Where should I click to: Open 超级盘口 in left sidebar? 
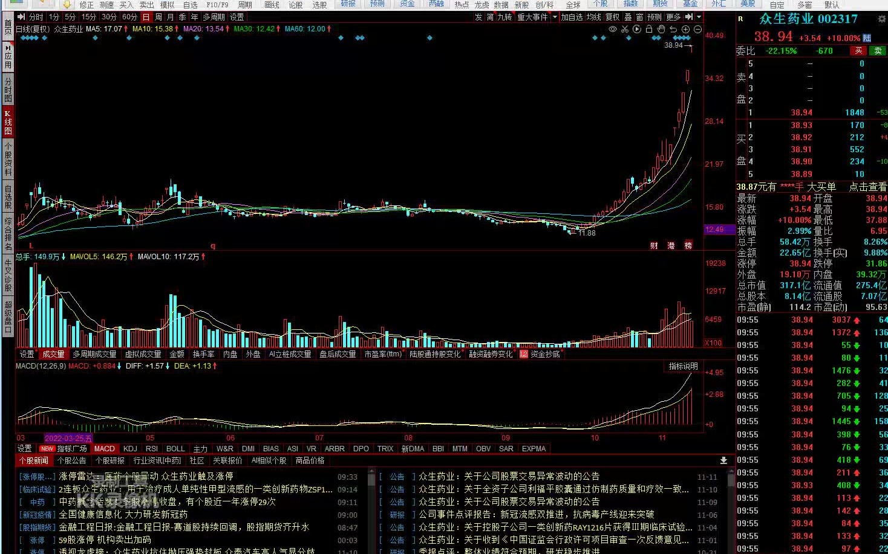point(8,317)
